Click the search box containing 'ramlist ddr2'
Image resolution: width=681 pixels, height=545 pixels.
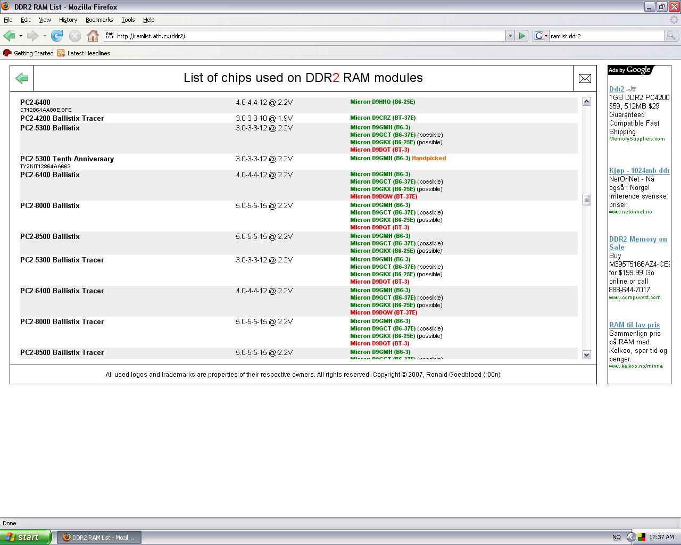pos(607,36)
